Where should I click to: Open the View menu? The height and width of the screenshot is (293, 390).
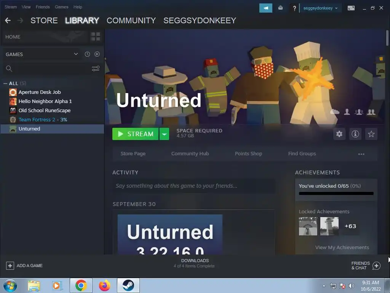point(26,7)
